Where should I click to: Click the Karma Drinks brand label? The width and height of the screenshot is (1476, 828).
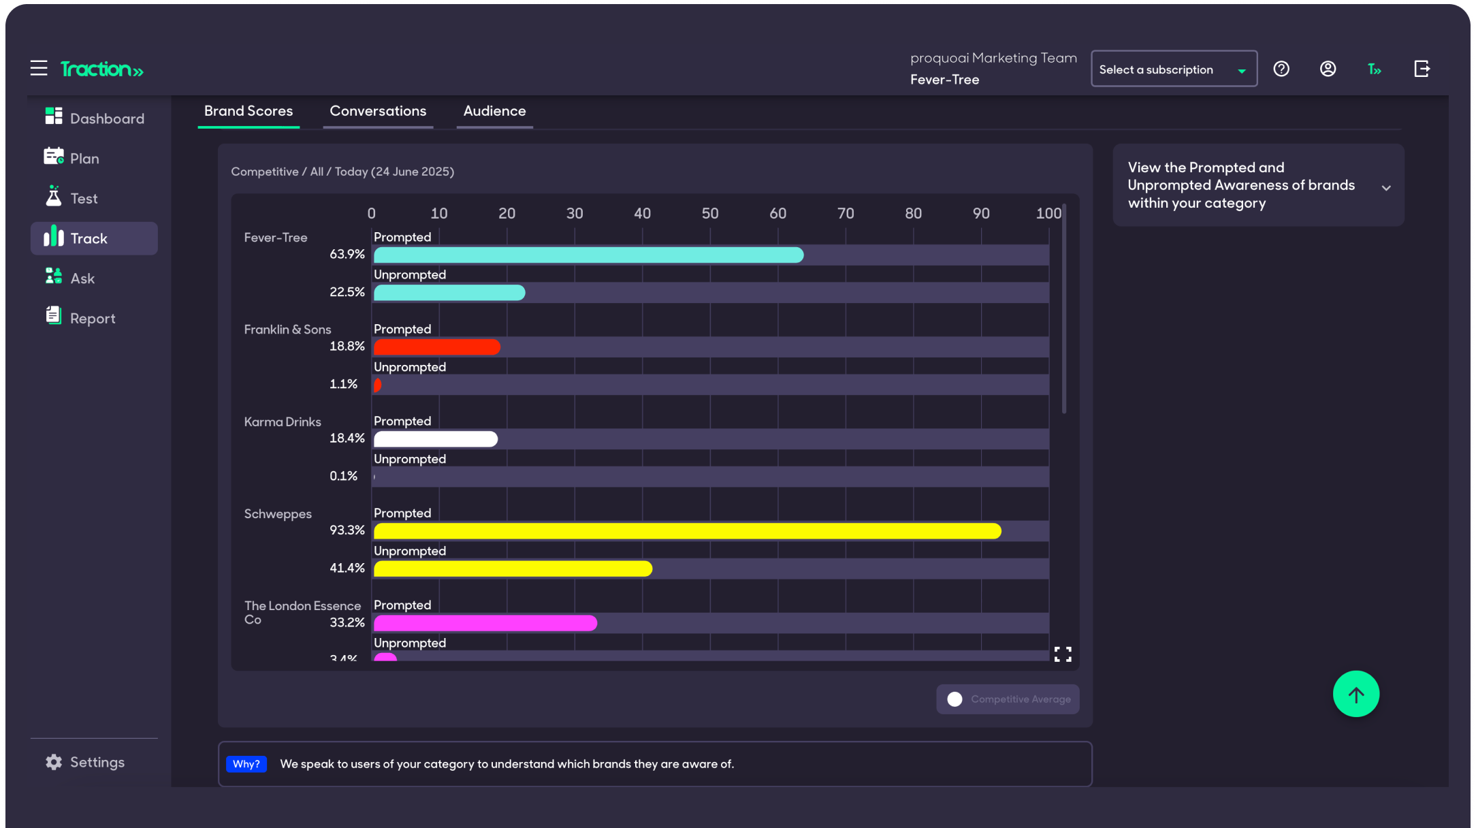(x=283, y=422)
